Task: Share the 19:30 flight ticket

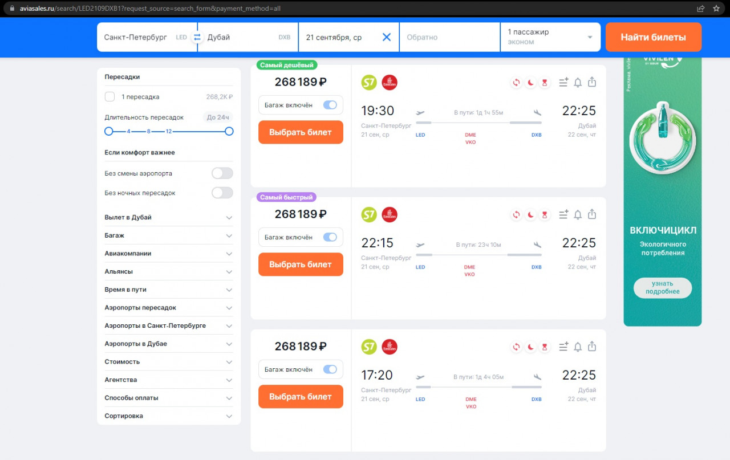Action: click(592, 82)
